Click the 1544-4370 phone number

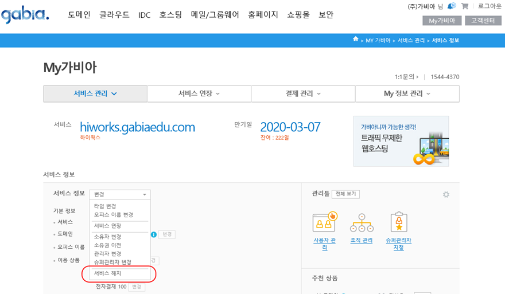(x=445, y=77)
